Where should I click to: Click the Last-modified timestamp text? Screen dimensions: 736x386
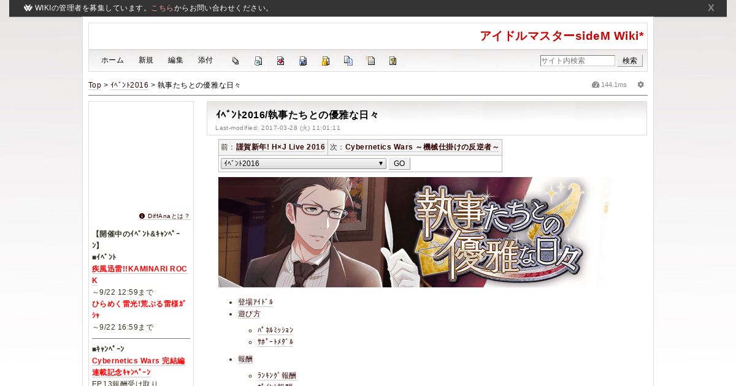(278, 128)
